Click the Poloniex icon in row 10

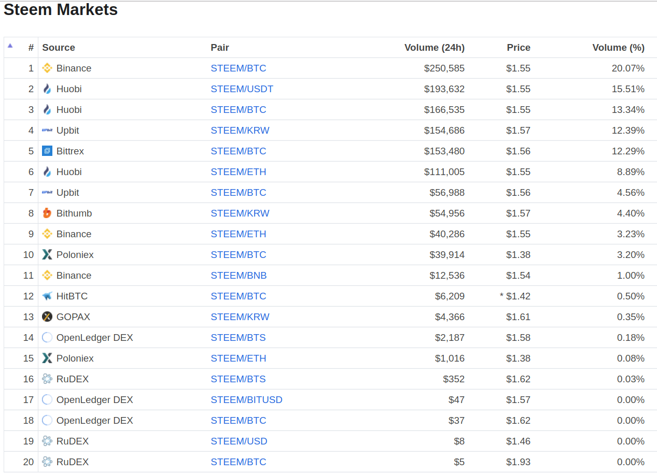coord(47,254)
